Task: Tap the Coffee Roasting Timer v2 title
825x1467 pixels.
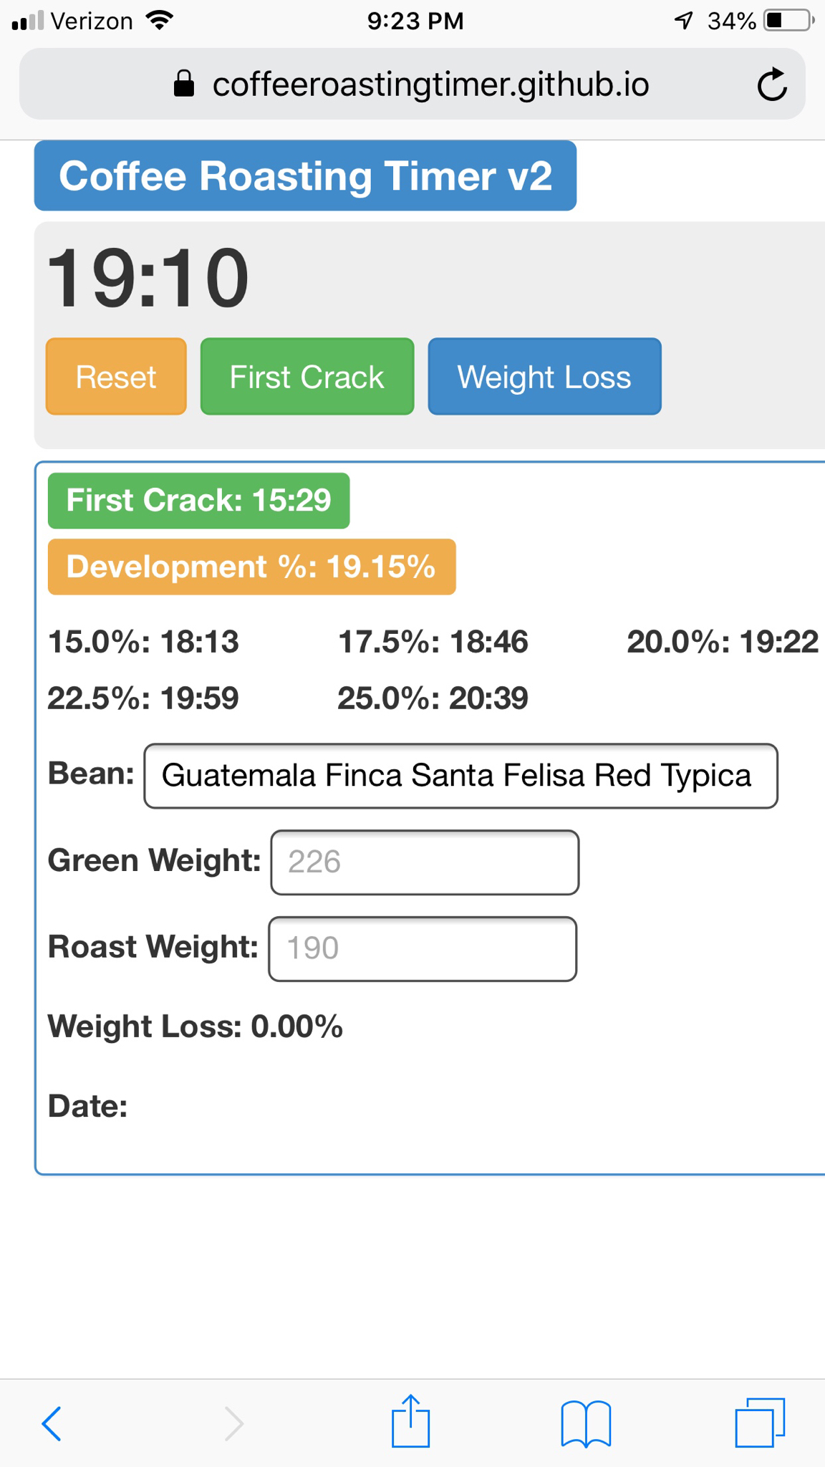Action: [x=306, y=175]
